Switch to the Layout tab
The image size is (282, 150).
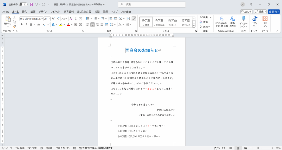55,12
